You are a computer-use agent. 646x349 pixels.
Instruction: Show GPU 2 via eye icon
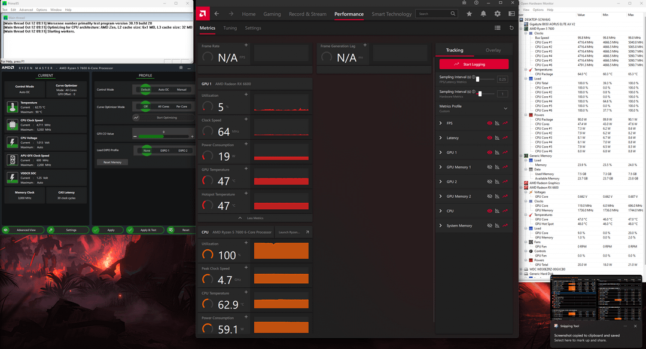pos(489,182)
